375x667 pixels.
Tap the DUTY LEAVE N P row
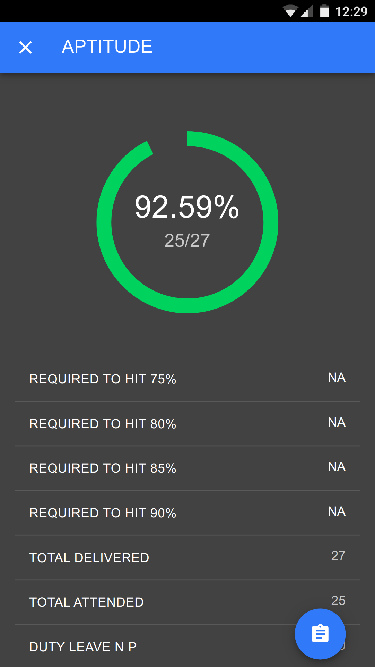click(187, 646)
